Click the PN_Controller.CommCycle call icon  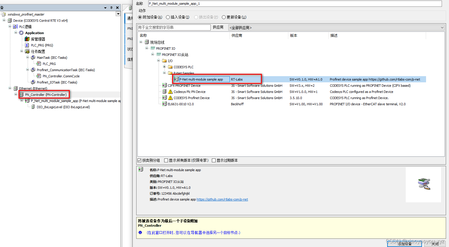pos(39,76)
